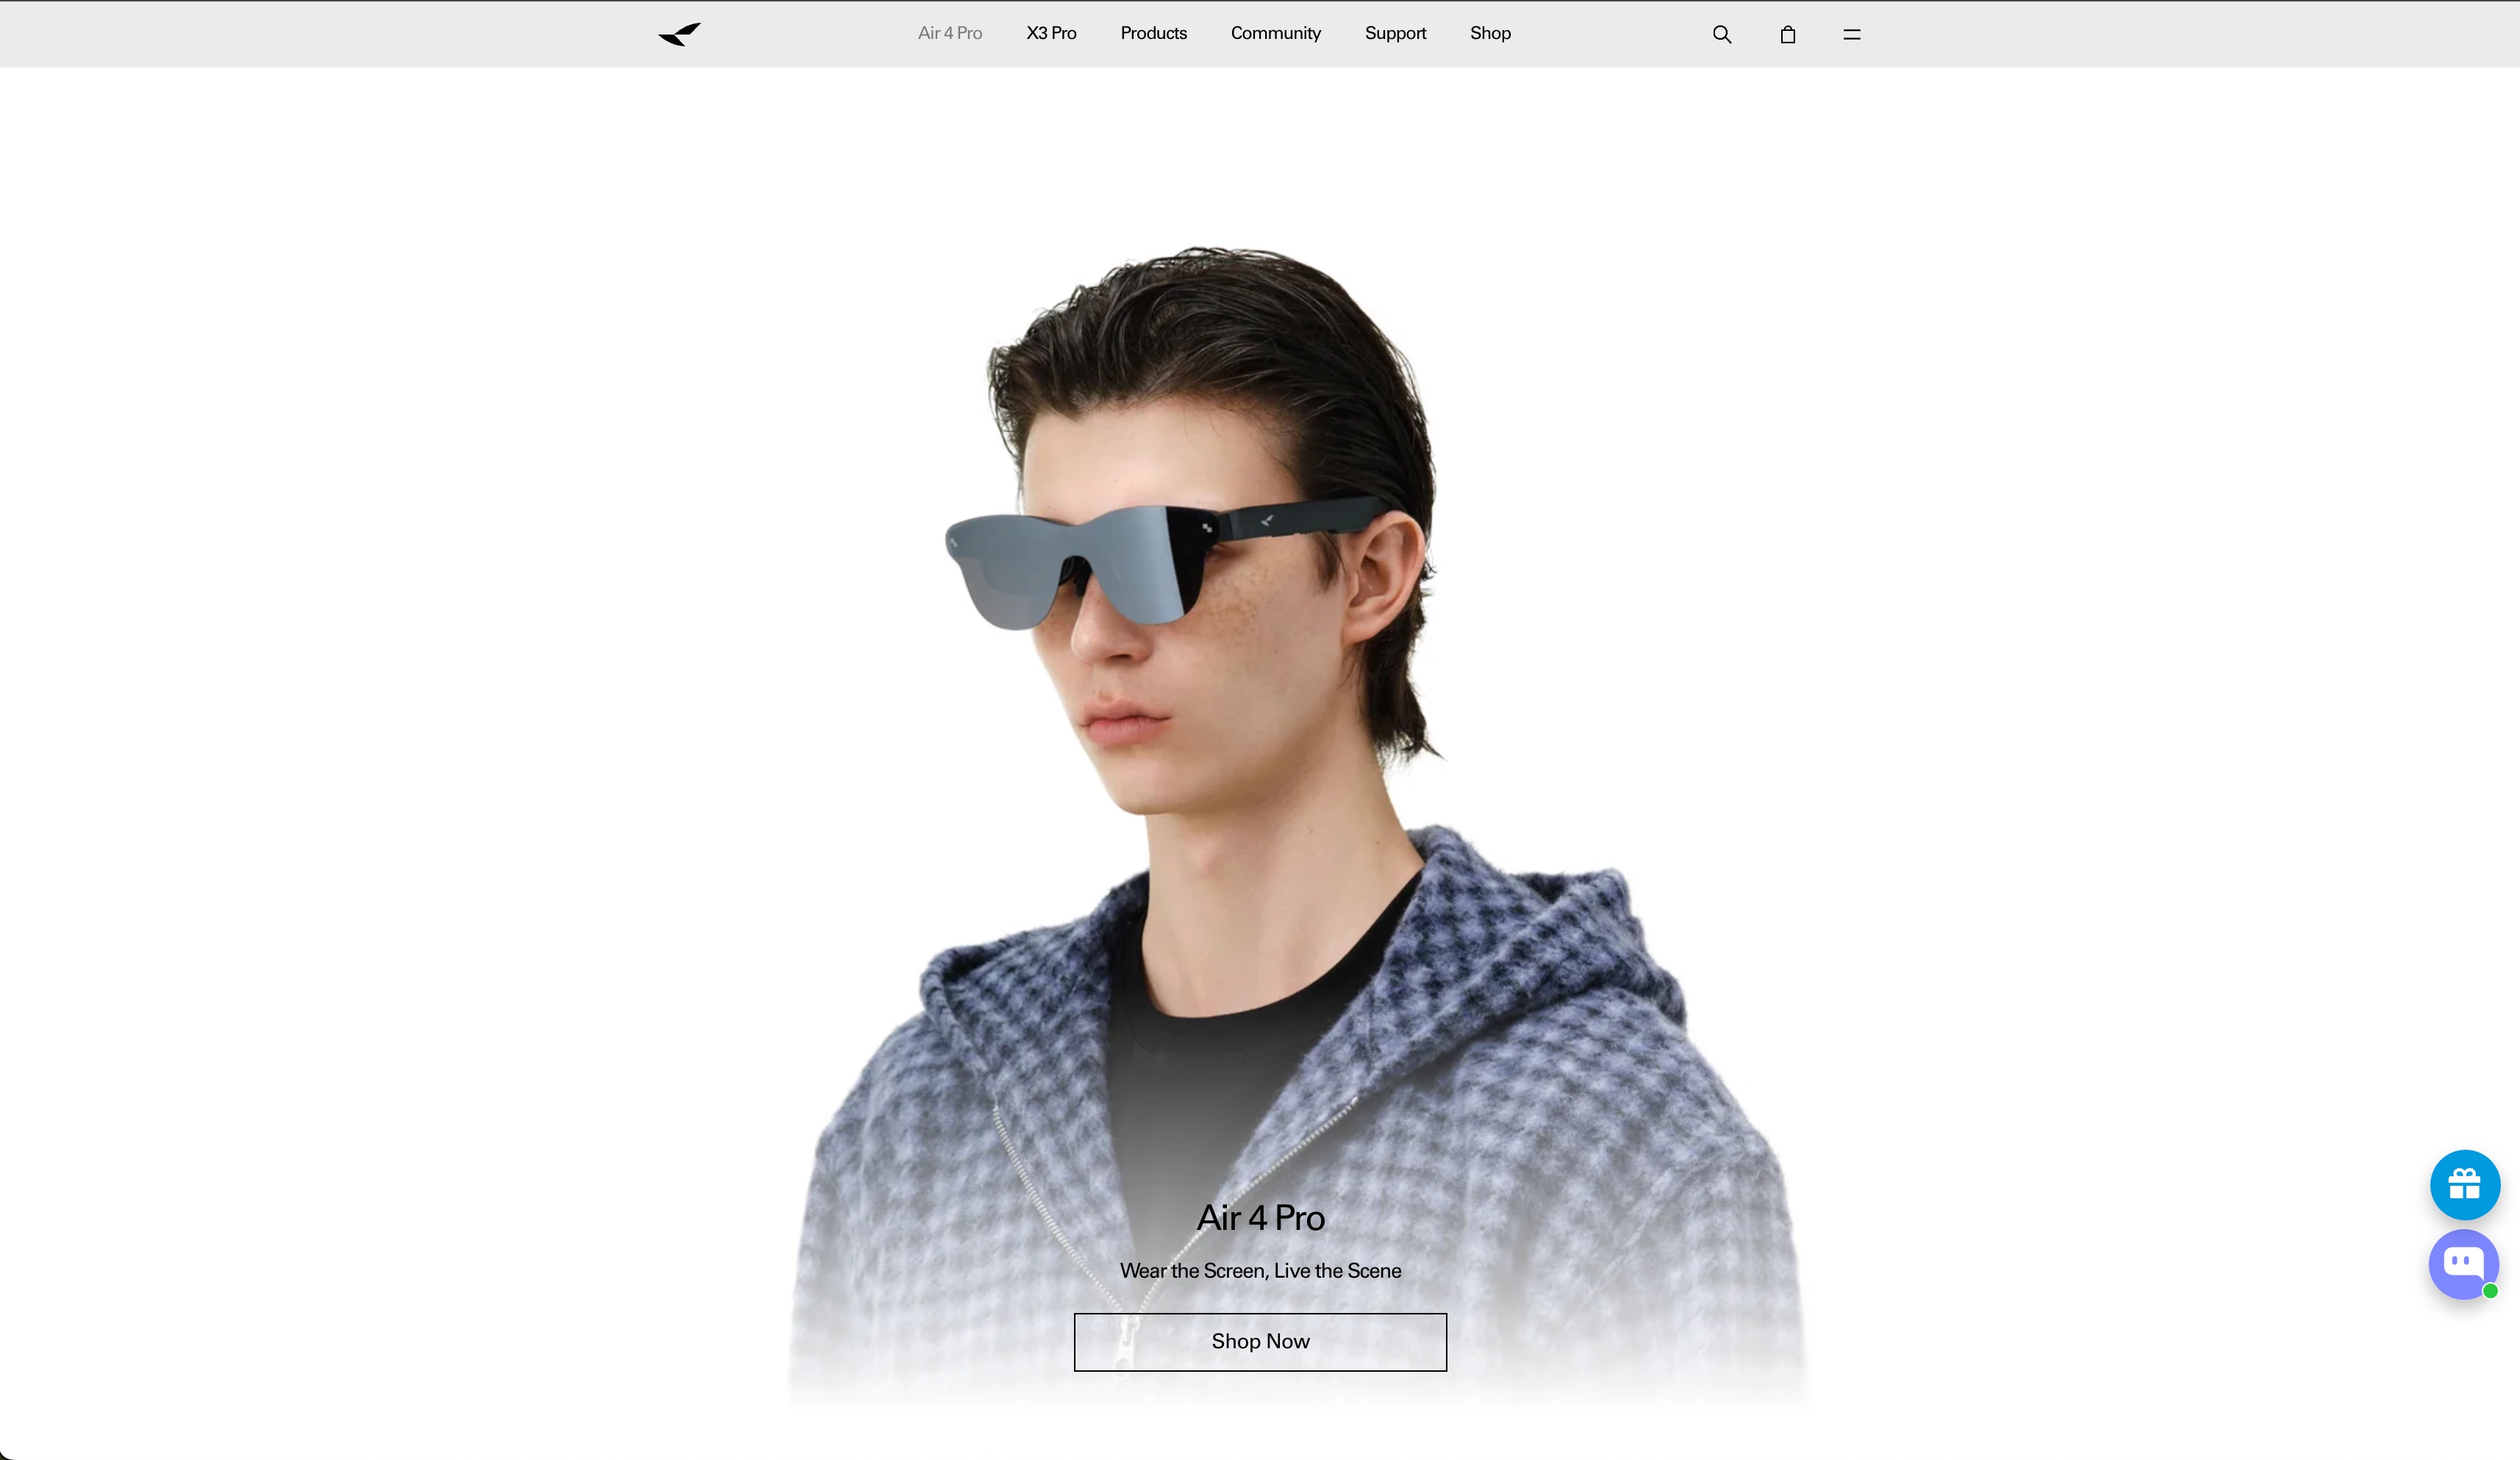
Task: Click the green online status dot
Action: click(x=2490, y=1291)
